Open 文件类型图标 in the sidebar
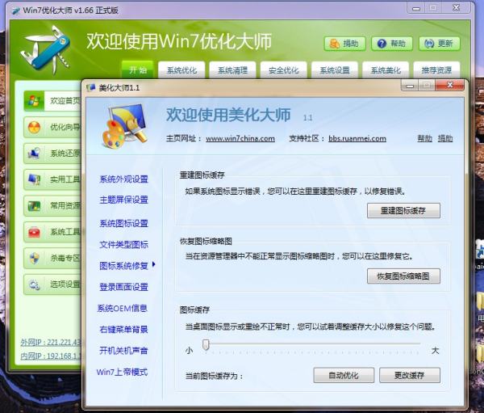The height and width of the screenshot is (413, 484). (123, 245)
